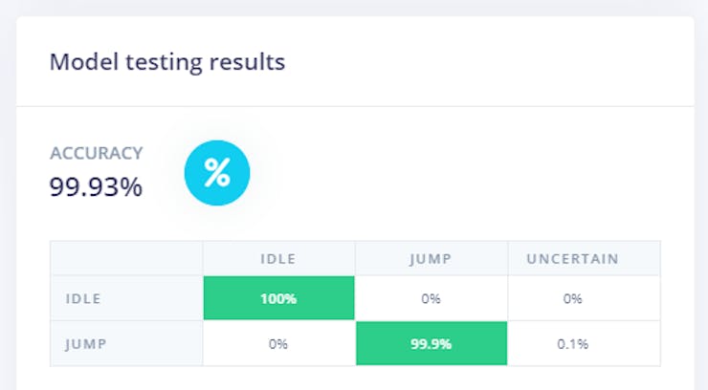The width and height of the screenshot is (708, 390).
Task: Click the green 99.9% matrix cell
Action: 431,343
